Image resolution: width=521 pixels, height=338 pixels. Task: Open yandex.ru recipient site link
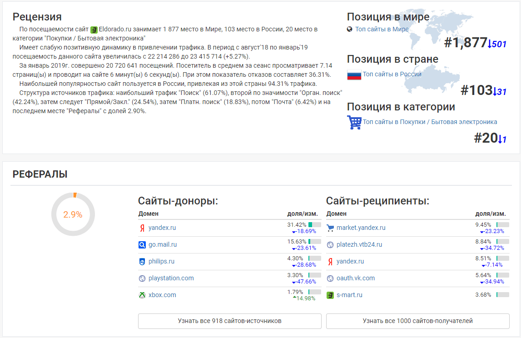[350, 261]
